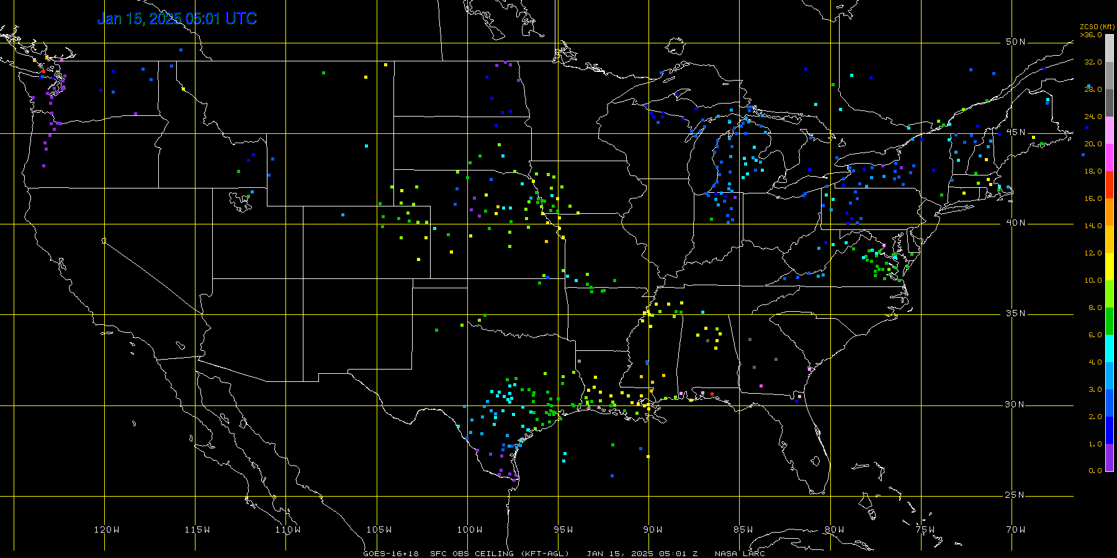Click the 10.0 legend label

tap(1093, 280)
